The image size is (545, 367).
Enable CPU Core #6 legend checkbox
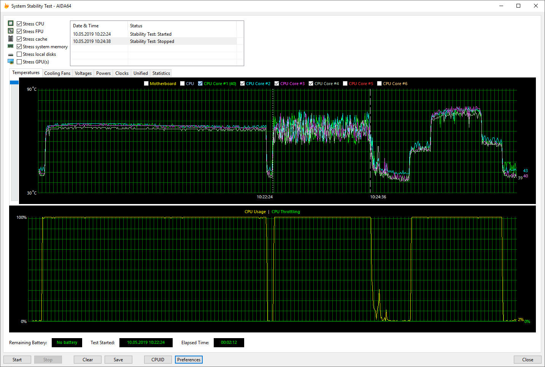point(379,84)
